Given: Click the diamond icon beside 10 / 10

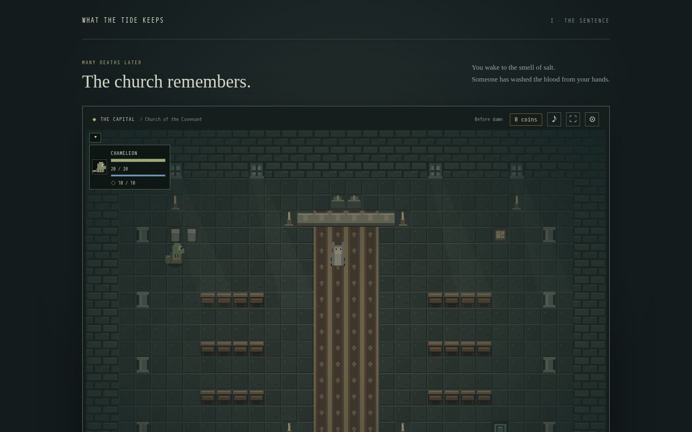Looking at the screenshot, I should point(114,183).
